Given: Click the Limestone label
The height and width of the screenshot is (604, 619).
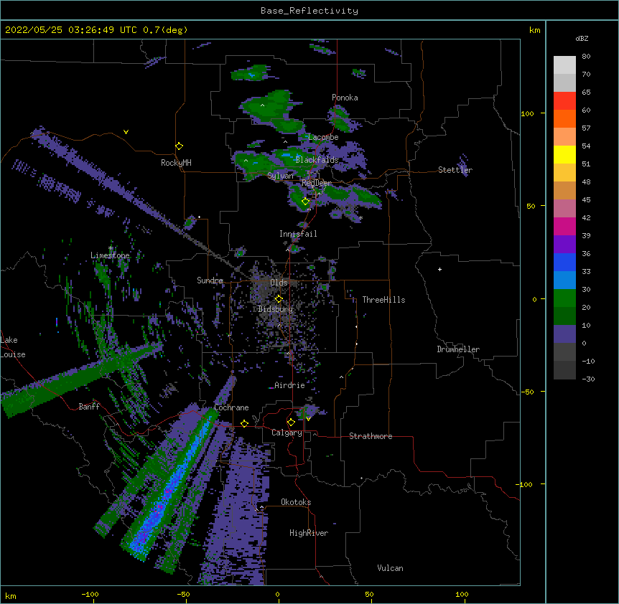Looking at the screenshot, I should [x=110, y=255].
